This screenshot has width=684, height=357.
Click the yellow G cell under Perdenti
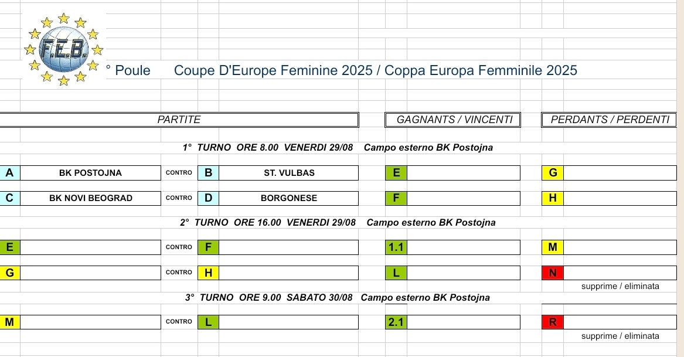(x=553, y=173)
